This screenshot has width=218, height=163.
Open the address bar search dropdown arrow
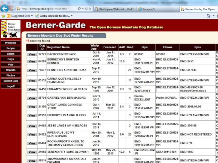click(x=83, y=9)
